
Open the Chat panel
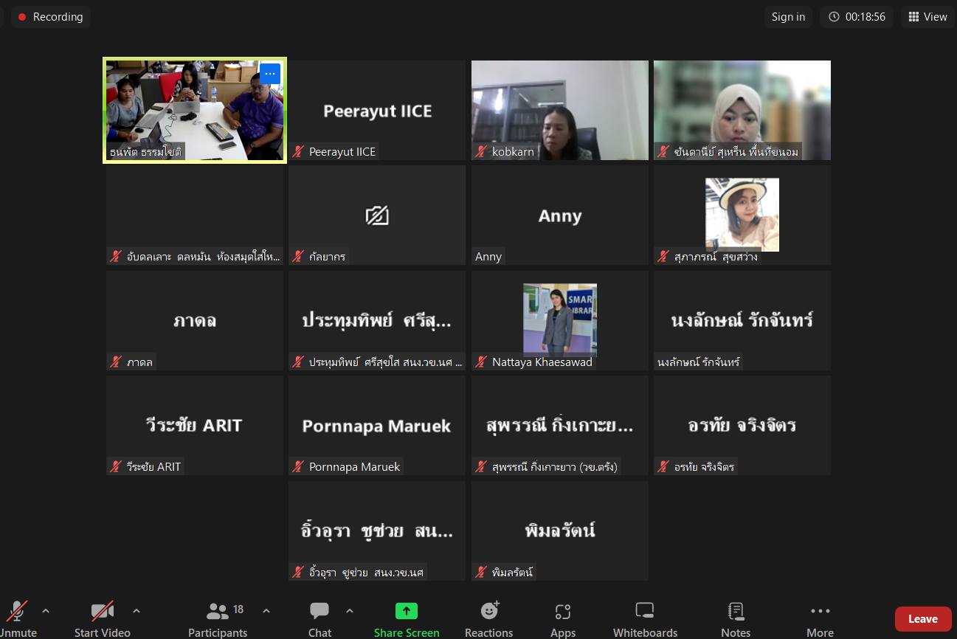(x=319, y=618)
